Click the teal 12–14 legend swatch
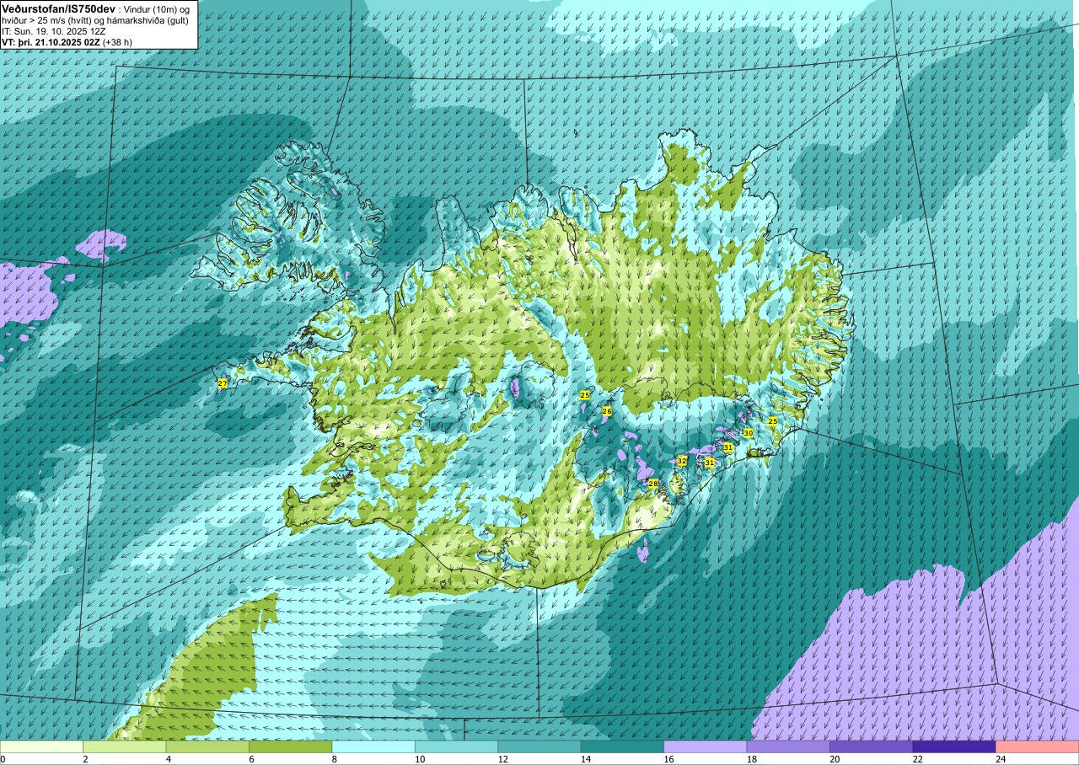This screenshot has width=1079, height=765. click(539, 746)
